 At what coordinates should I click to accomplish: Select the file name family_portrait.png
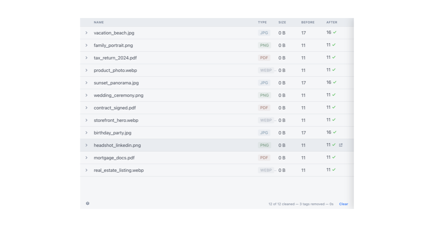pyautogui.click(x=113, y=45)
